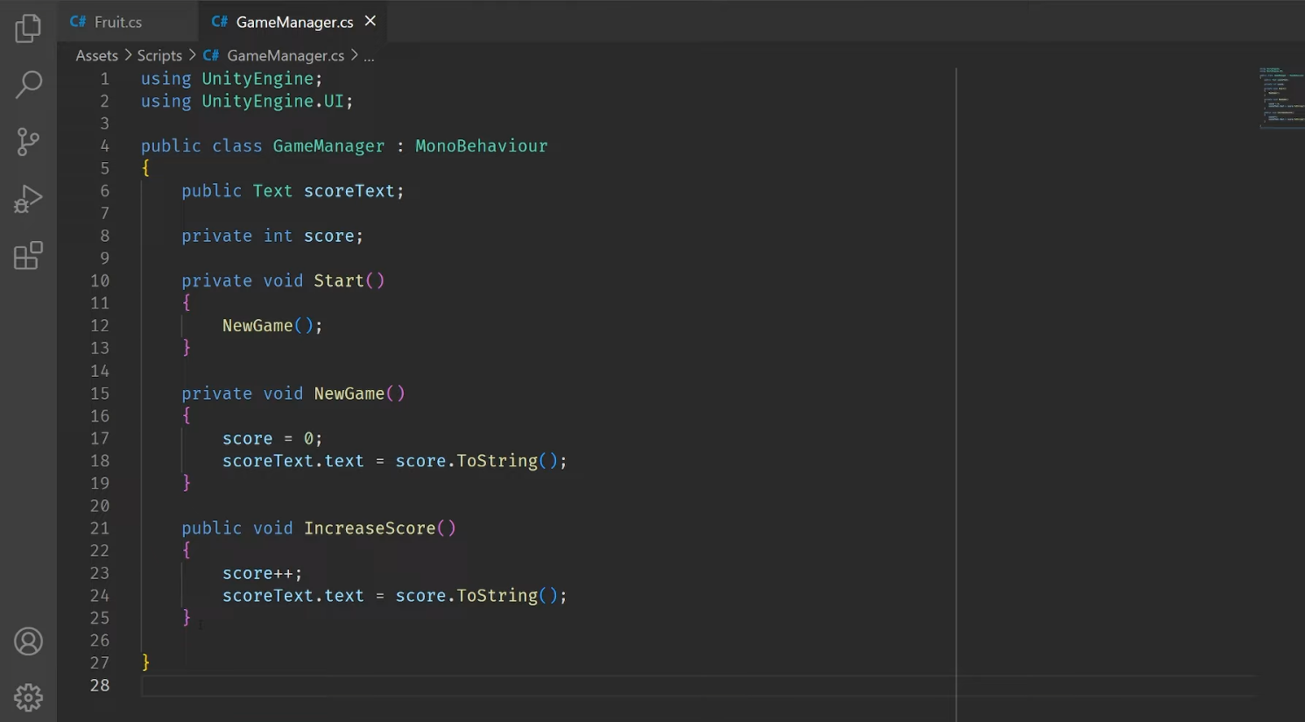Select the GameManager.cs tab

[294, 22]
